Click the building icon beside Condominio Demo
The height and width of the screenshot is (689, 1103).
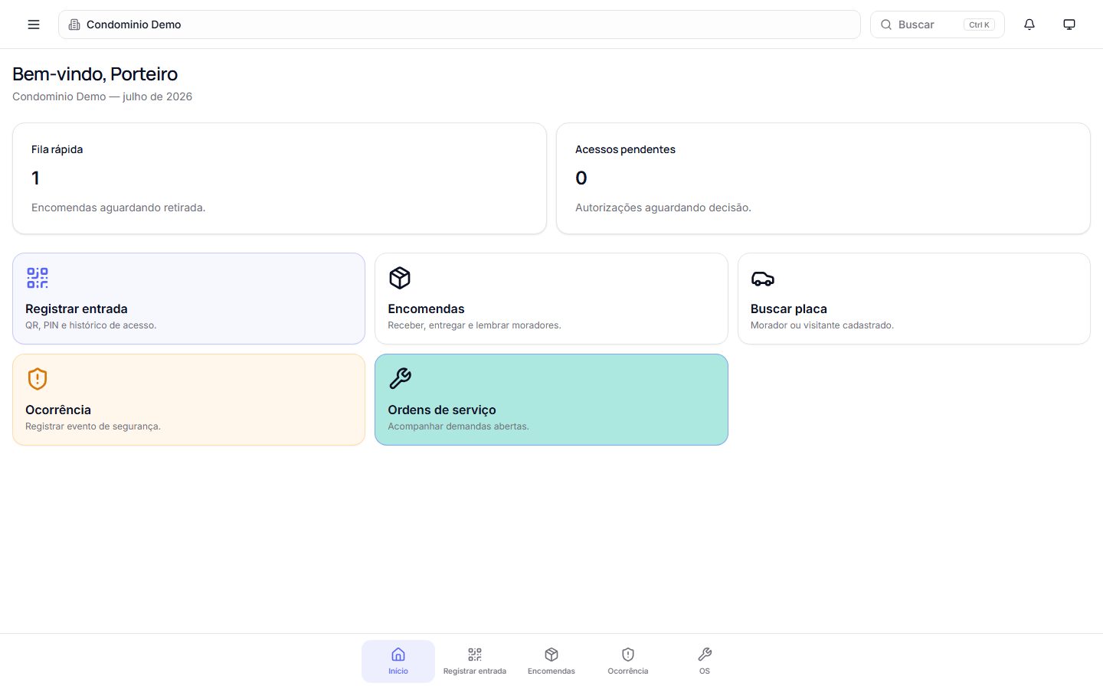click(74, 24)
